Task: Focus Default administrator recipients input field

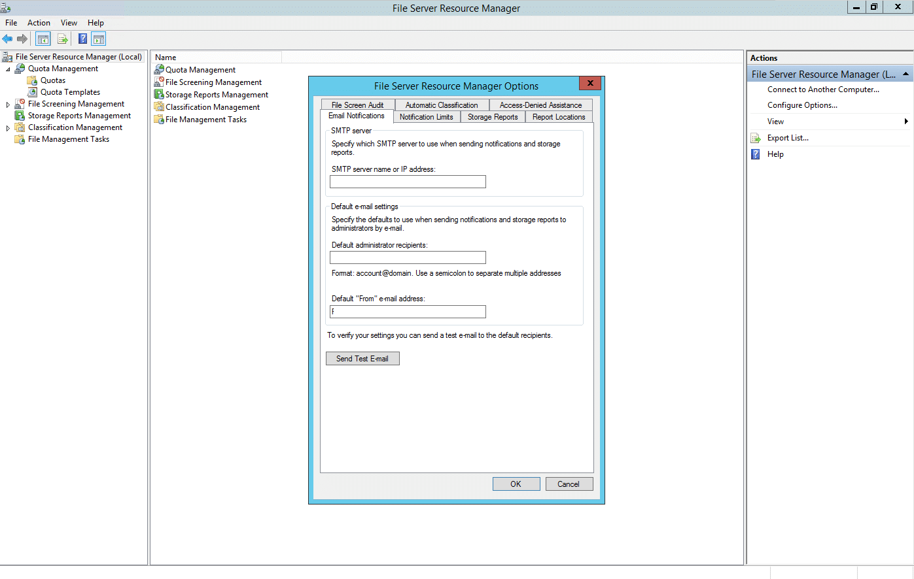Action: [408, 257]
